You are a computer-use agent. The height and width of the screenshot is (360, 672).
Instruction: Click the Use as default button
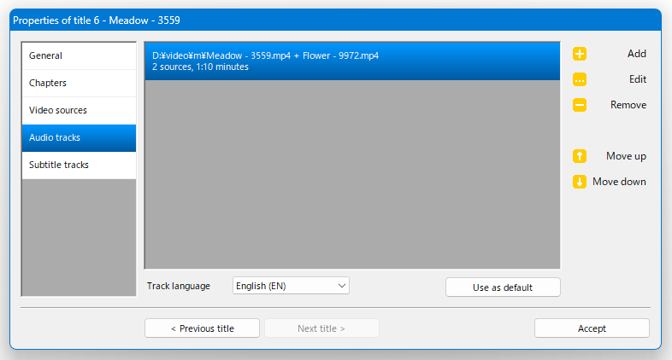(503, 287)
